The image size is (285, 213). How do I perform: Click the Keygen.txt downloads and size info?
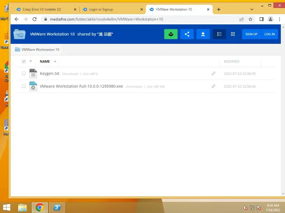pyautogui.click(x=80, y=74)
